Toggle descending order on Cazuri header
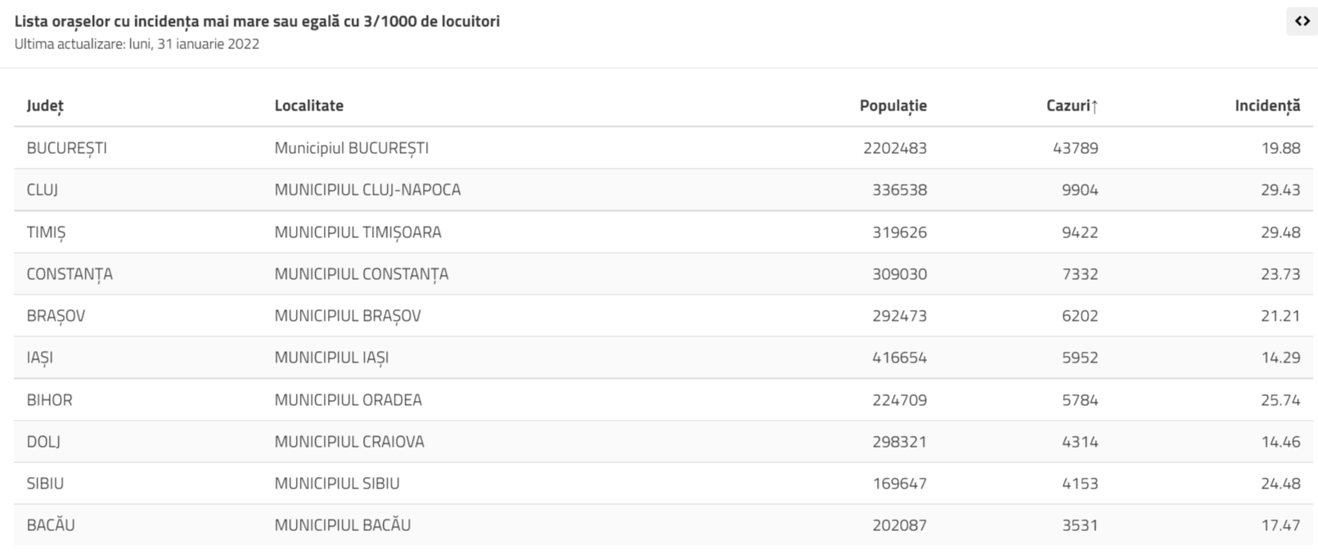The width and height of the screenshot is (1318, 558). (1068, 106)
